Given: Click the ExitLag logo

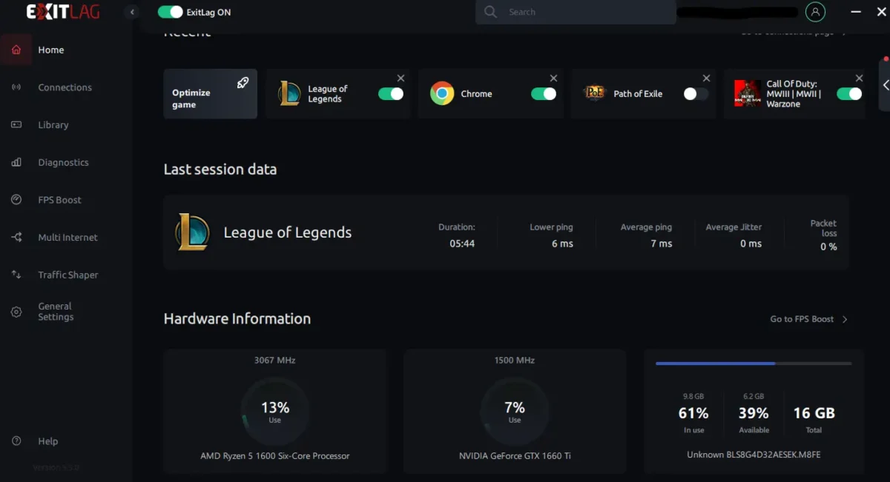Looking at the screenshot, I should pos(63,12).
